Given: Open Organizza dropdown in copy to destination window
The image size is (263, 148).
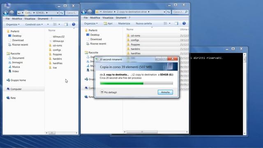Looking at the screenshot, I should tap(91, 23).
